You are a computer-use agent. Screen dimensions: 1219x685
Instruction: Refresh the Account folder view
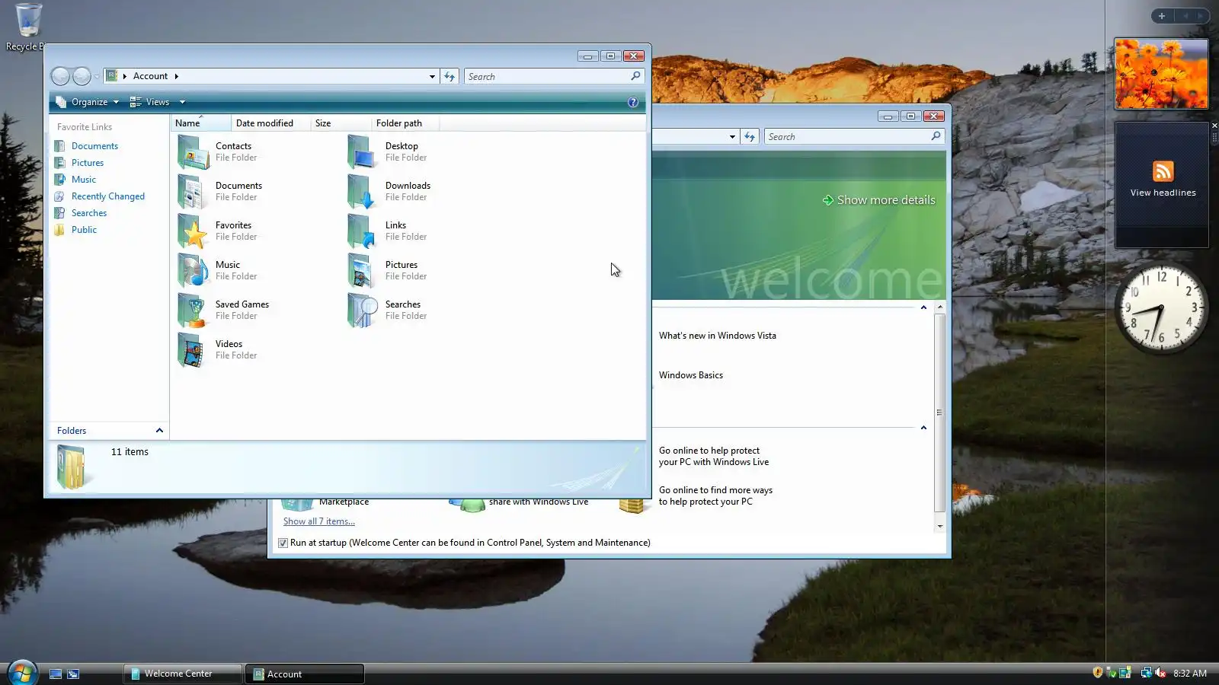[x=450, y=76]
